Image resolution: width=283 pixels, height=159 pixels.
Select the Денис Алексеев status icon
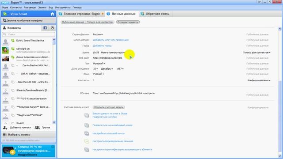[13, 57]
